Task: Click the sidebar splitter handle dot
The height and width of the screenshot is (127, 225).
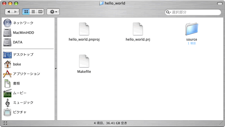Action: tap(56, 69)
